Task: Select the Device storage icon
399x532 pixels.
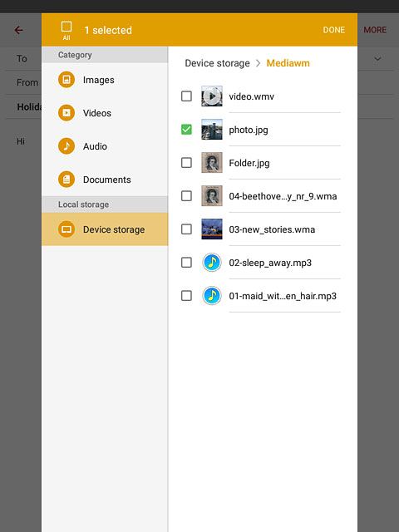Action: 66,229
